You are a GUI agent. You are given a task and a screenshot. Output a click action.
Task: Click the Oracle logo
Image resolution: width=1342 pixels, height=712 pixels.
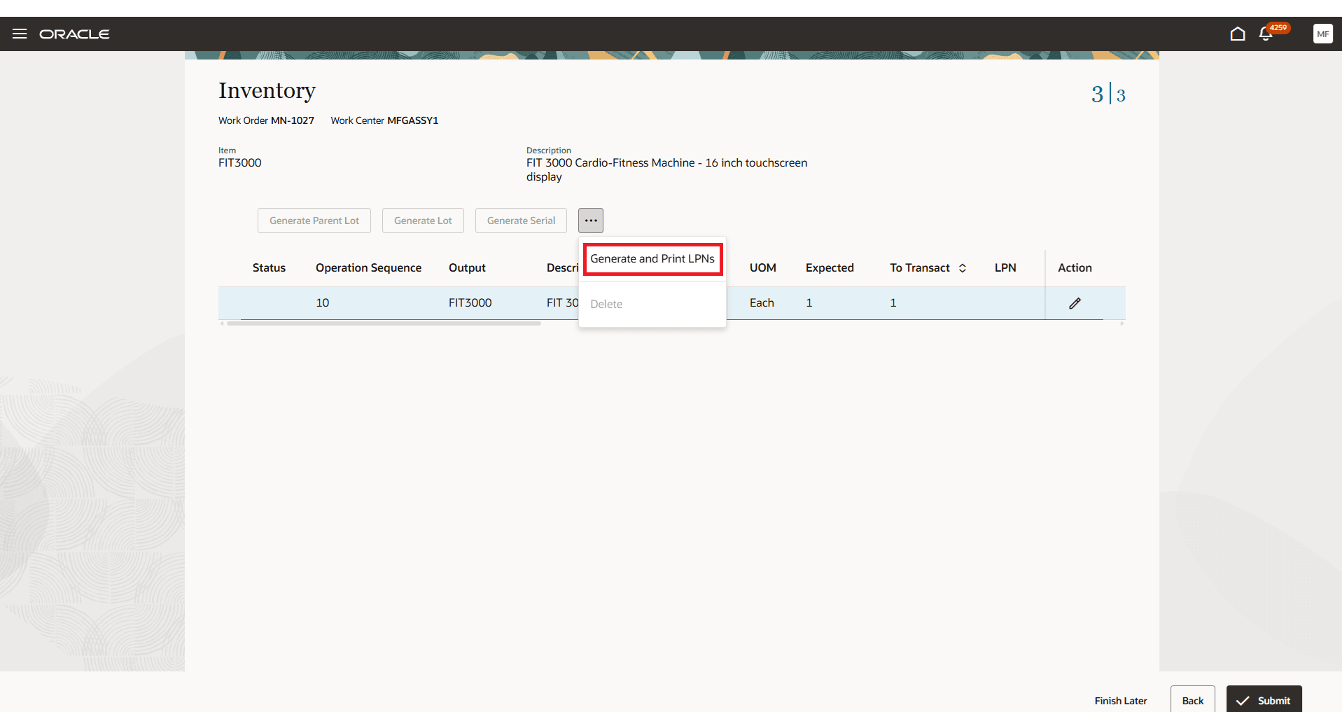tap(74, 33)
